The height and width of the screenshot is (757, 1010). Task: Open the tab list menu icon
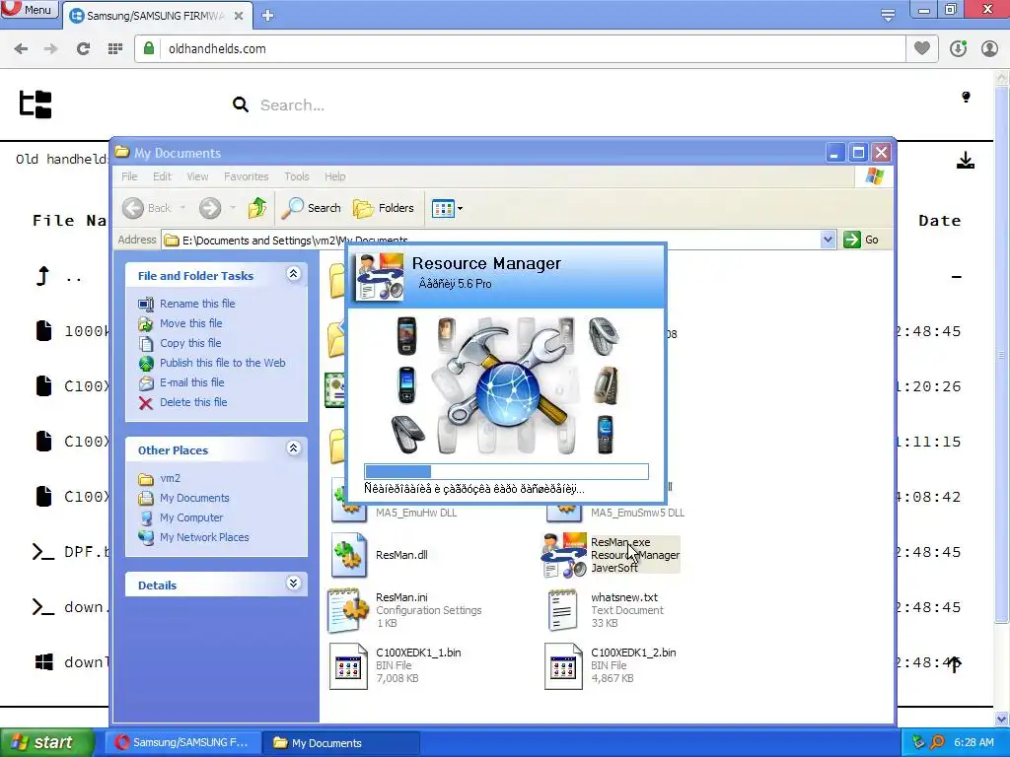point(888,15)
